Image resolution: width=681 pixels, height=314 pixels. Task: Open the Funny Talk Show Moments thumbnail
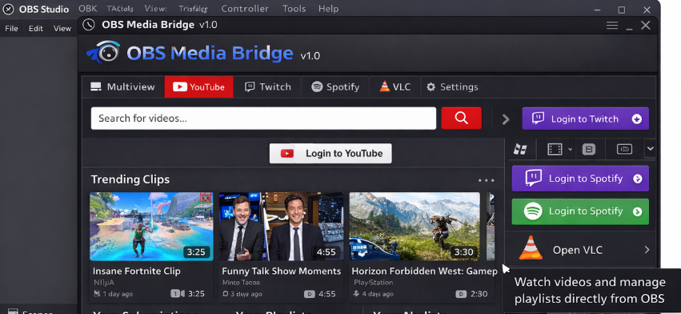coord(281,226)
